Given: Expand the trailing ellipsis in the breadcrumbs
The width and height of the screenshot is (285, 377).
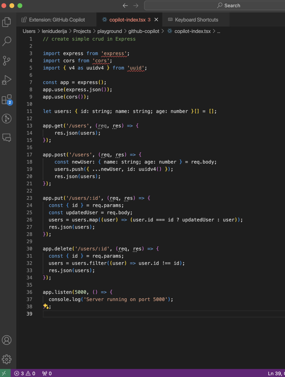Looking at the screenshot, I should click(219, 31).
